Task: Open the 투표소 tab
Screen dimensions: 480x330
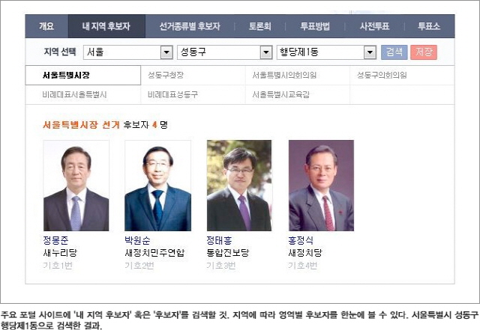Action: pyautogui.click(x=429, y=26)
